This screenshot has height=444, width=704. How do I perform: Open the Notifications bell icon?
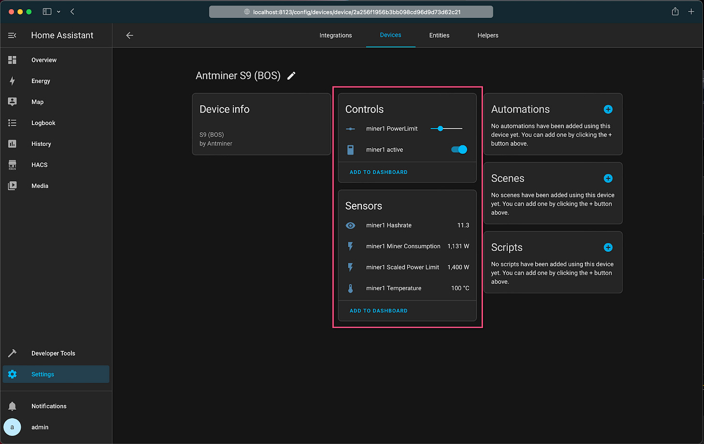(12, 406)
